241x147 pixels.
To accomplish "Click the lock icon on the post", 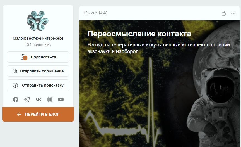I will 224,13.
